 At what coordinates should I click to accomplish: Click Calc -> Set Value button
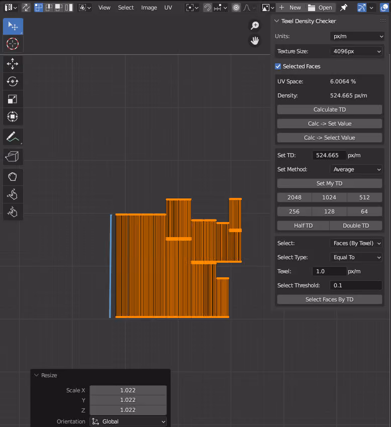click(x=329, y=124)
